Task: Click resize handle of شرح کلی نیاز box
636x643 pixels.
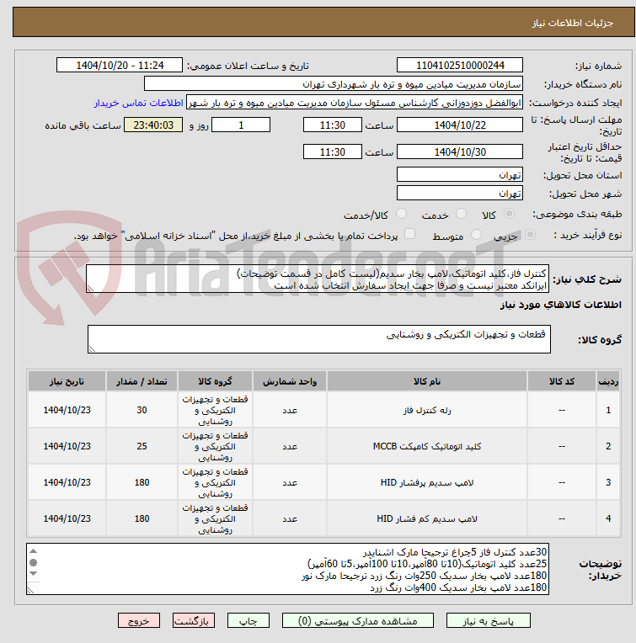Action: (90, 289)
